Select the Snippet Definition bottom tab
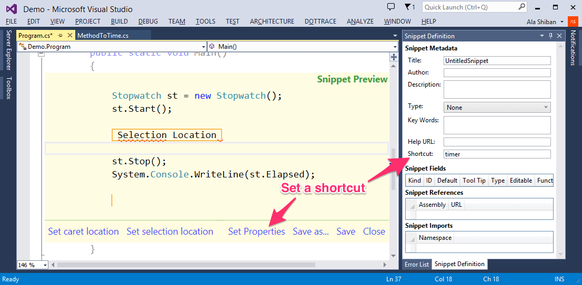This screenshot has height=285, width=582. pyautogui.click(x=459, y=264)
